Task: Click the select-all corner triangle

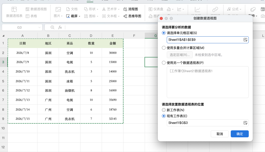Action: click(x=3, y=36)
